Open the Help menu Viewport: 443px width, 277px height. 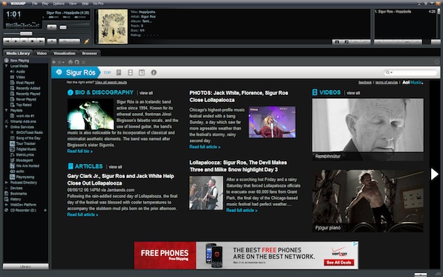[84, 3]
